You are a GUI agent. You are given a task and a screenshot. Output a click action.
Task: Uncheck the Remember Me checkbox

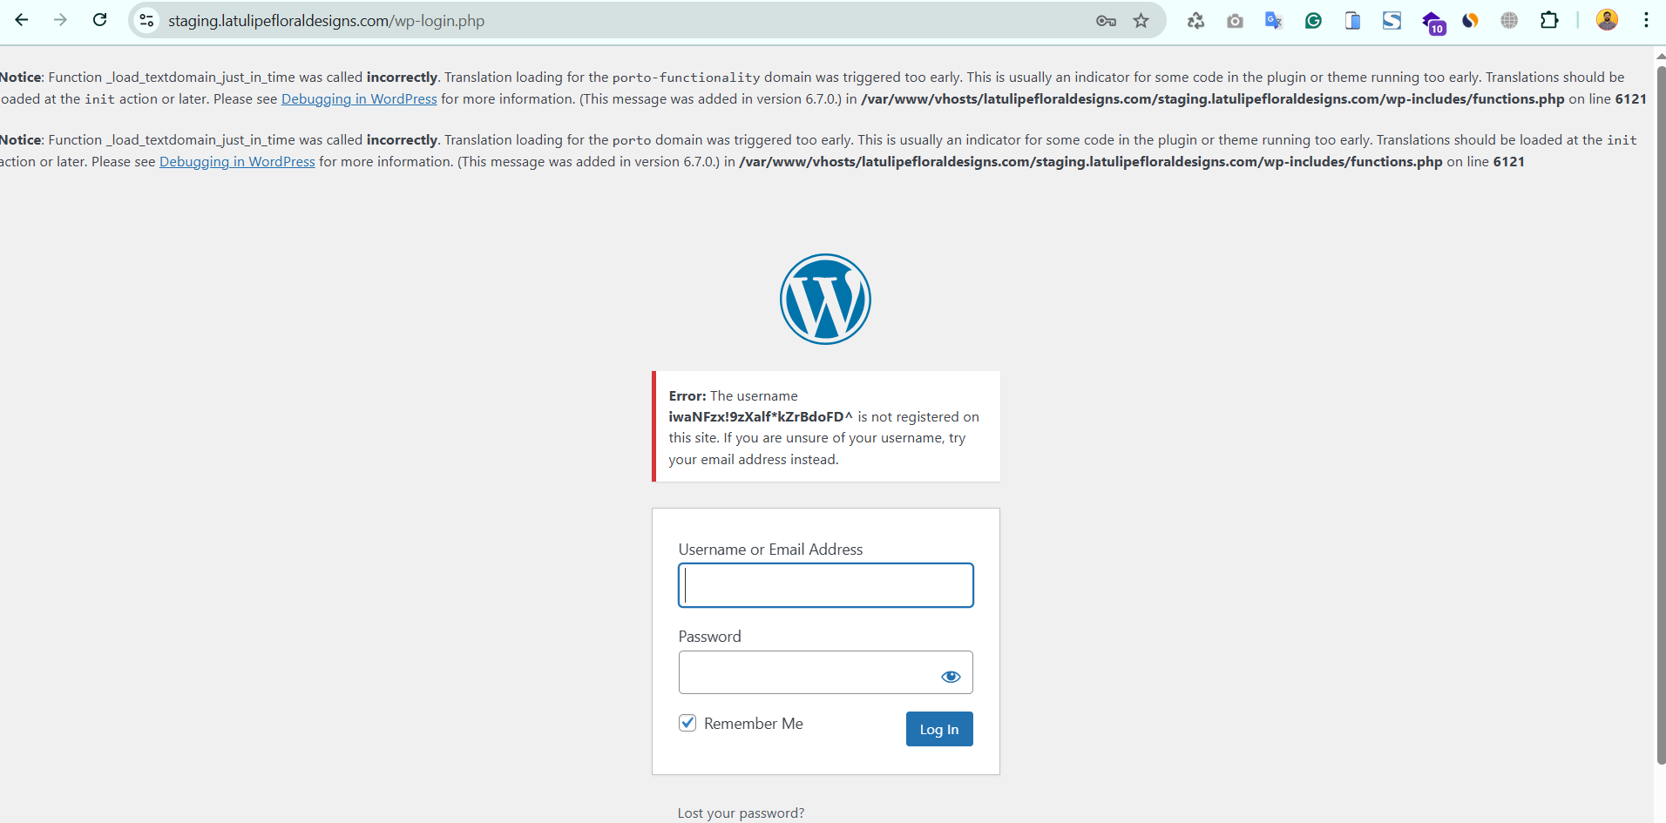pyautogui.click(x=687, y=723)
